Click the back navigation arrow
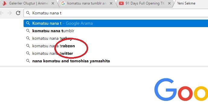The height and width of the screenshot is (109, 208). [2, 13]
